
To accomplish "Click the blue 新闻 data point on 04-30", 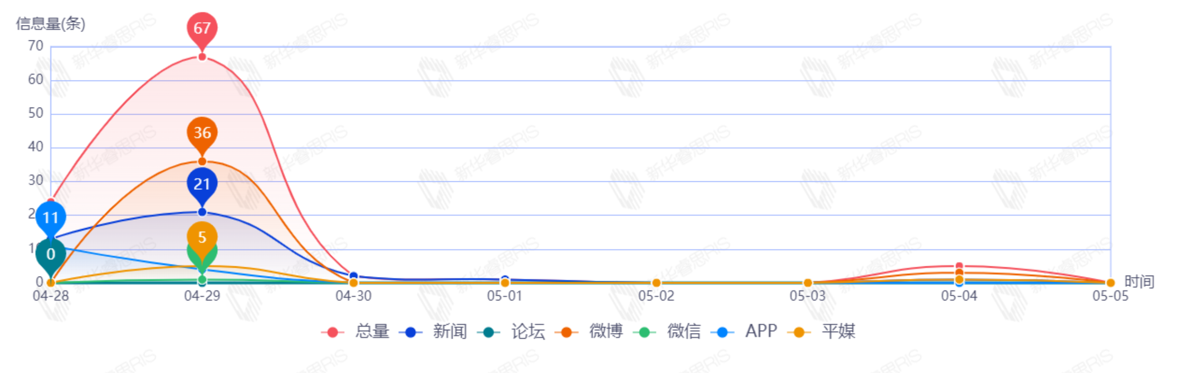I will point(353,276).
